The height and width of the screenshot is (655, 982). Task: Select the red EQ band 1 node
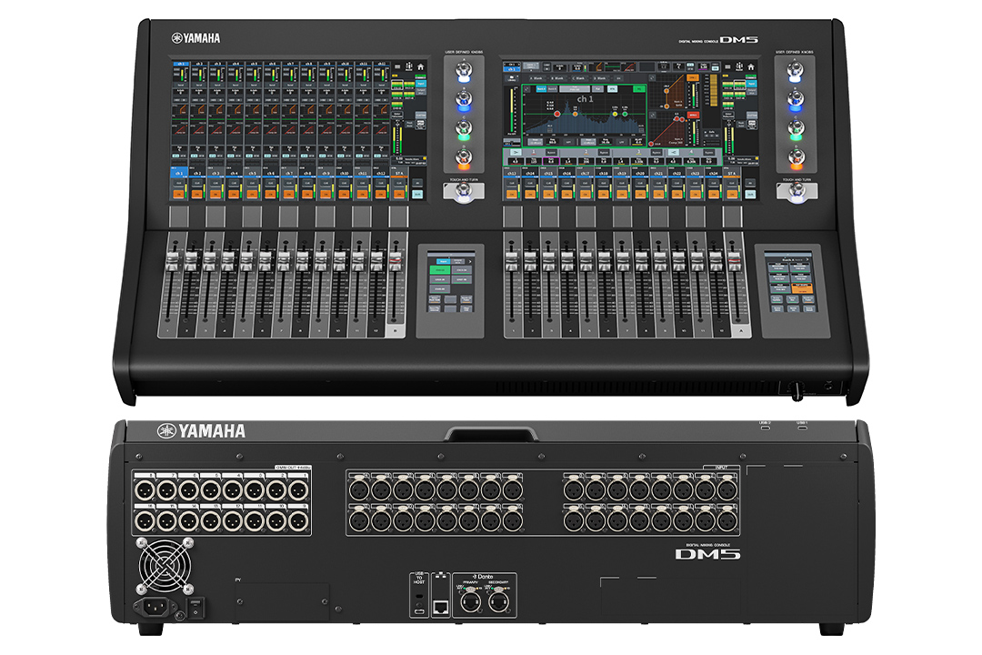click(556, 114)
